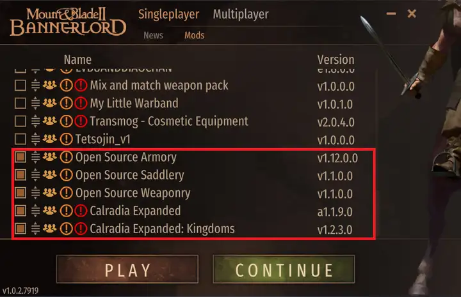
Task: Enable the Mix and match weapon pack checkbox
Action: tap(20, 86)
